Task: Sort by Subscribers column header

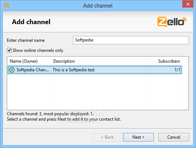Action: coord(164,61)
